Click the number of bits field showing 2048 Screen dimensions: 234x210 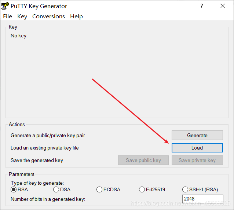(x=203, y=199)
